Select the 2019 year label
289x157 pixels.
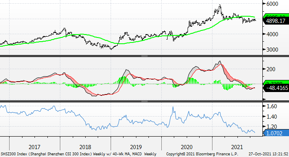(x=136, y=147)
